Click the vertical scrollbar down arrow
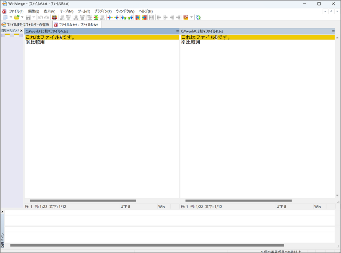The height and width of the screenshot is (253, 341). [x=337, y=195]
